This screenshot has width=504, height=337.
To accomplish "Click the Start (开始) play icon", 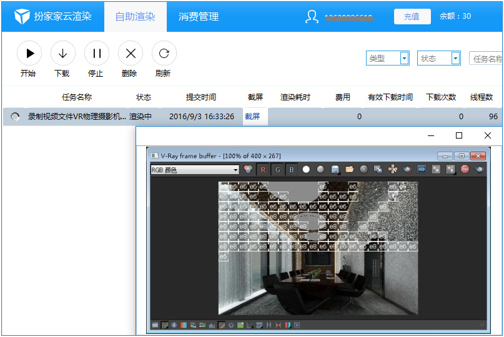I will [x=29, y=54].
